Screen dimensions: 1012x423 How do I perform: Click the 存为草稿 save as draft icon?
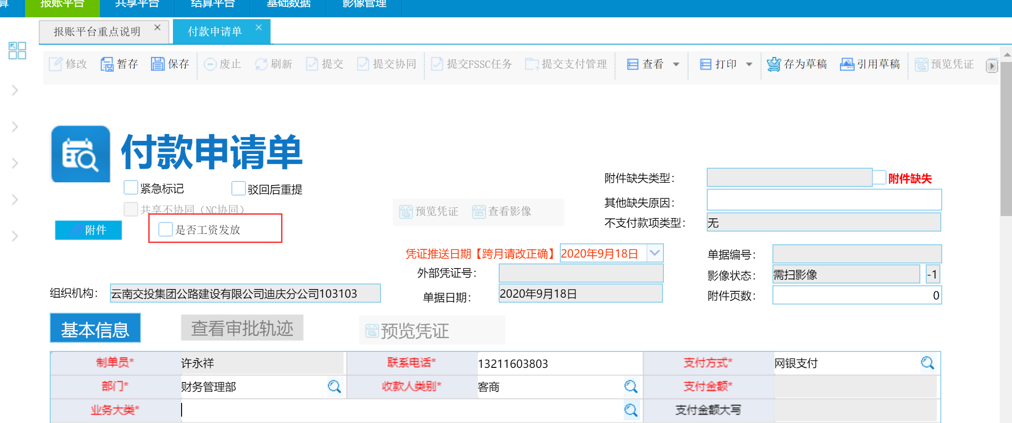[774, 64]
